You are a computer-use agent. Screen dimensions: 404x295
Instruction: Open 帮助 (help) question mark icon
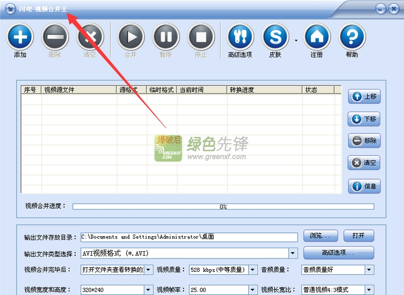point(352,37)
